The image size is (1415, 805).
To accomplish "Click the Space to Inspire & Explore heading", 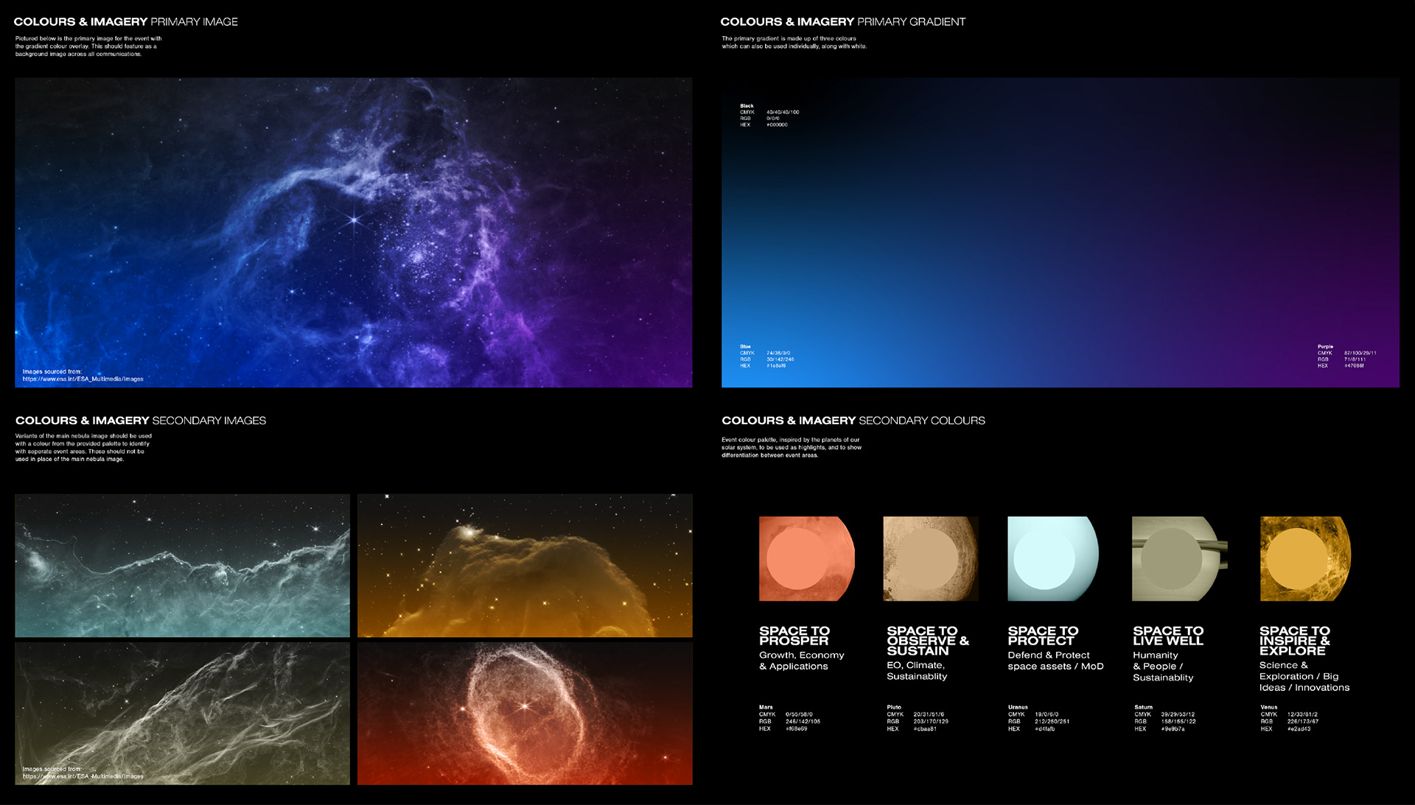I will (1294, 641).
